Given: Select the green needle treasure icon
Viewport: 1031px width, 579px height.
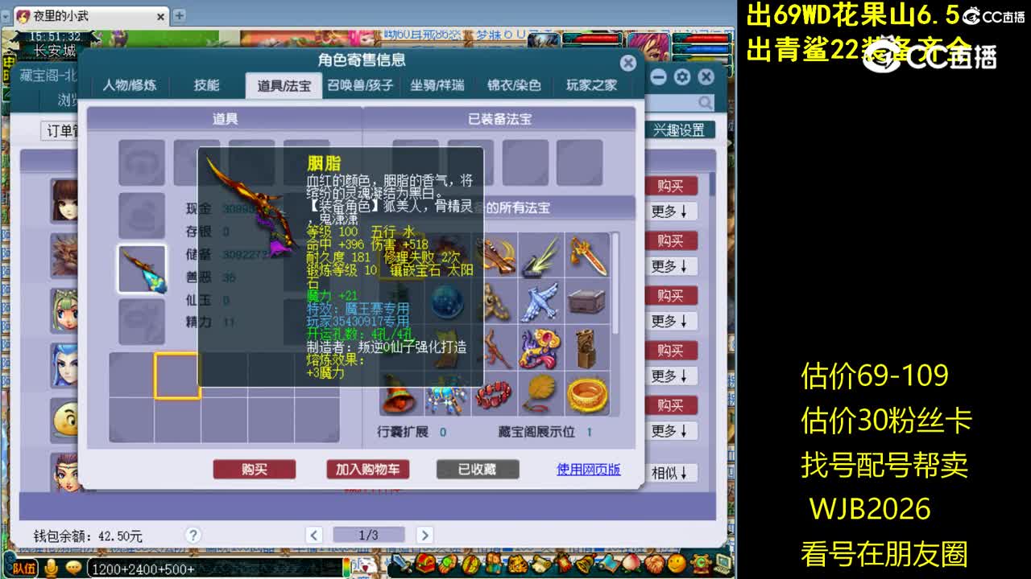Looking at the screenshot, I should tap(540, 255).
